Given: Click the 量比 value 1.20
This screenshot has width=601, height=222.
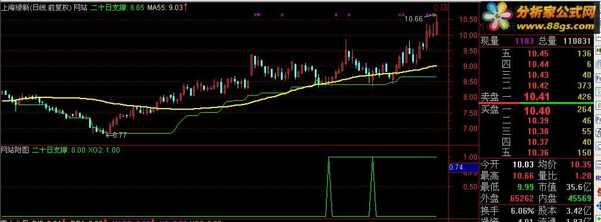Looking at the screenshot, I should tap(583, 176).
